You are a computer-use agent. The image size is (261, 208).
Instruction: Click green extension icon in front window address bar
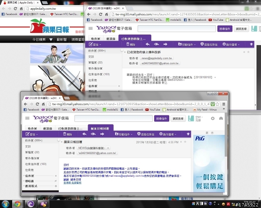(213, 104)
